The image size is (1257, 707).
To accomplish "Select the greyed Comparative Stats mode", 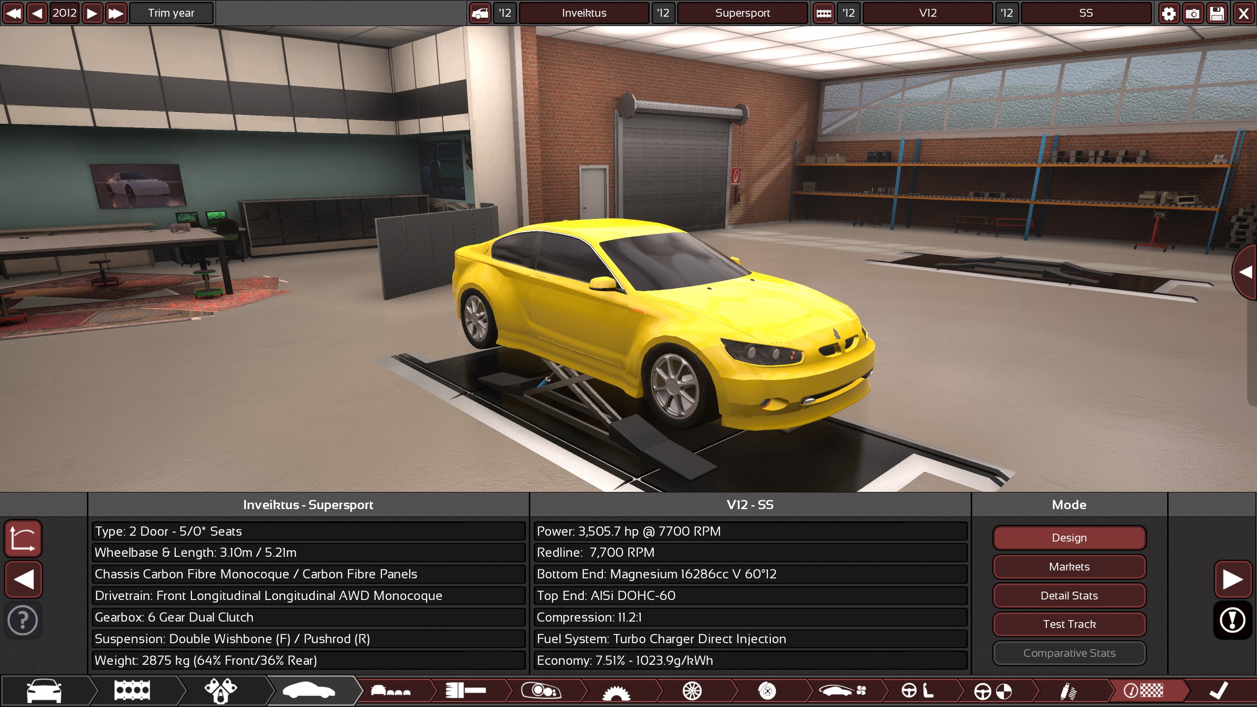I will 1069,653.
